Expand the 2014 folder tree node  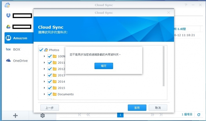click(44, 82)
